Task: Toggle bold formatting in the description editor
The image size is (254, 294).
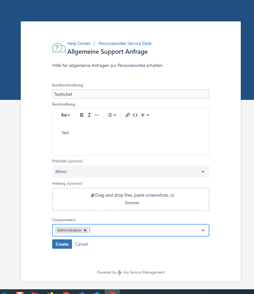Action: (x=81, y=115)
